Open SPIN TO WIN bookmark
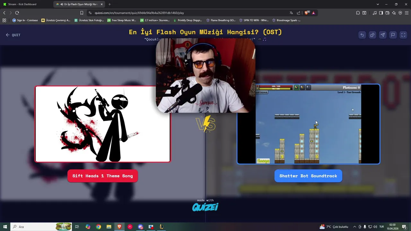Screen dimensions: 411x231 [x=254, y=20]
